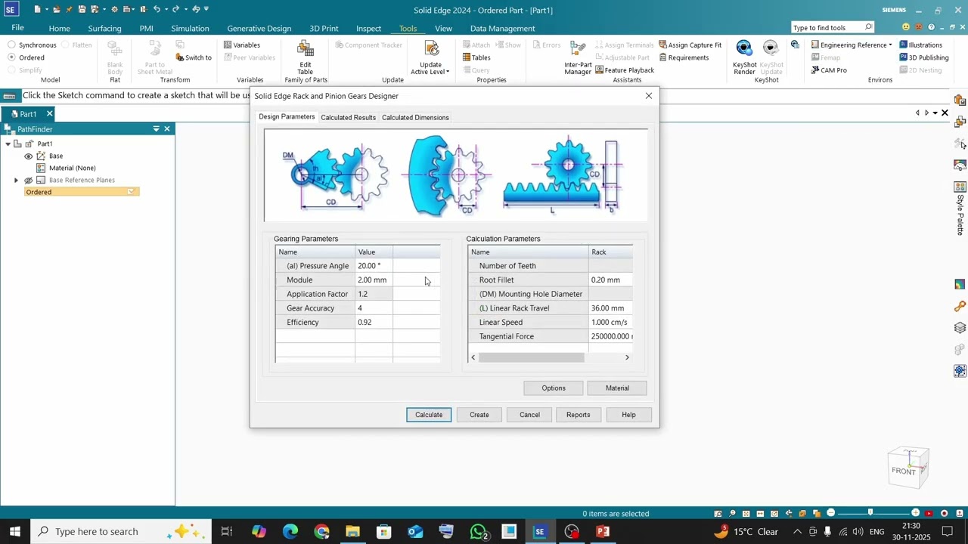The height and width of the screenshot is (544, 968).
Task: Open Google Chrome from the taskbar
Action: [322, 531]
